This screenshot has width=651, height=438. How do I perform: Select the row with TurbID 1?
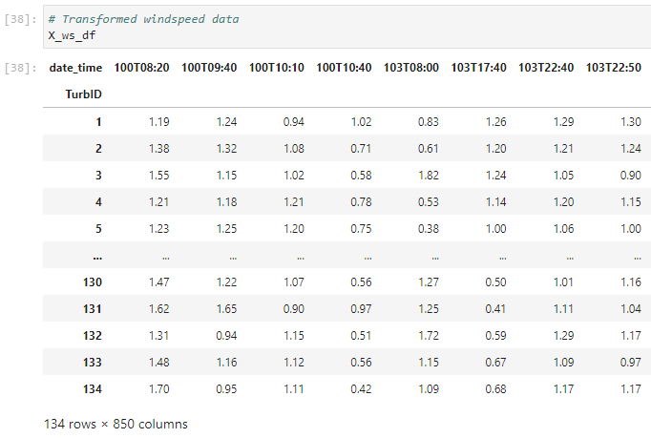[97, 122]
